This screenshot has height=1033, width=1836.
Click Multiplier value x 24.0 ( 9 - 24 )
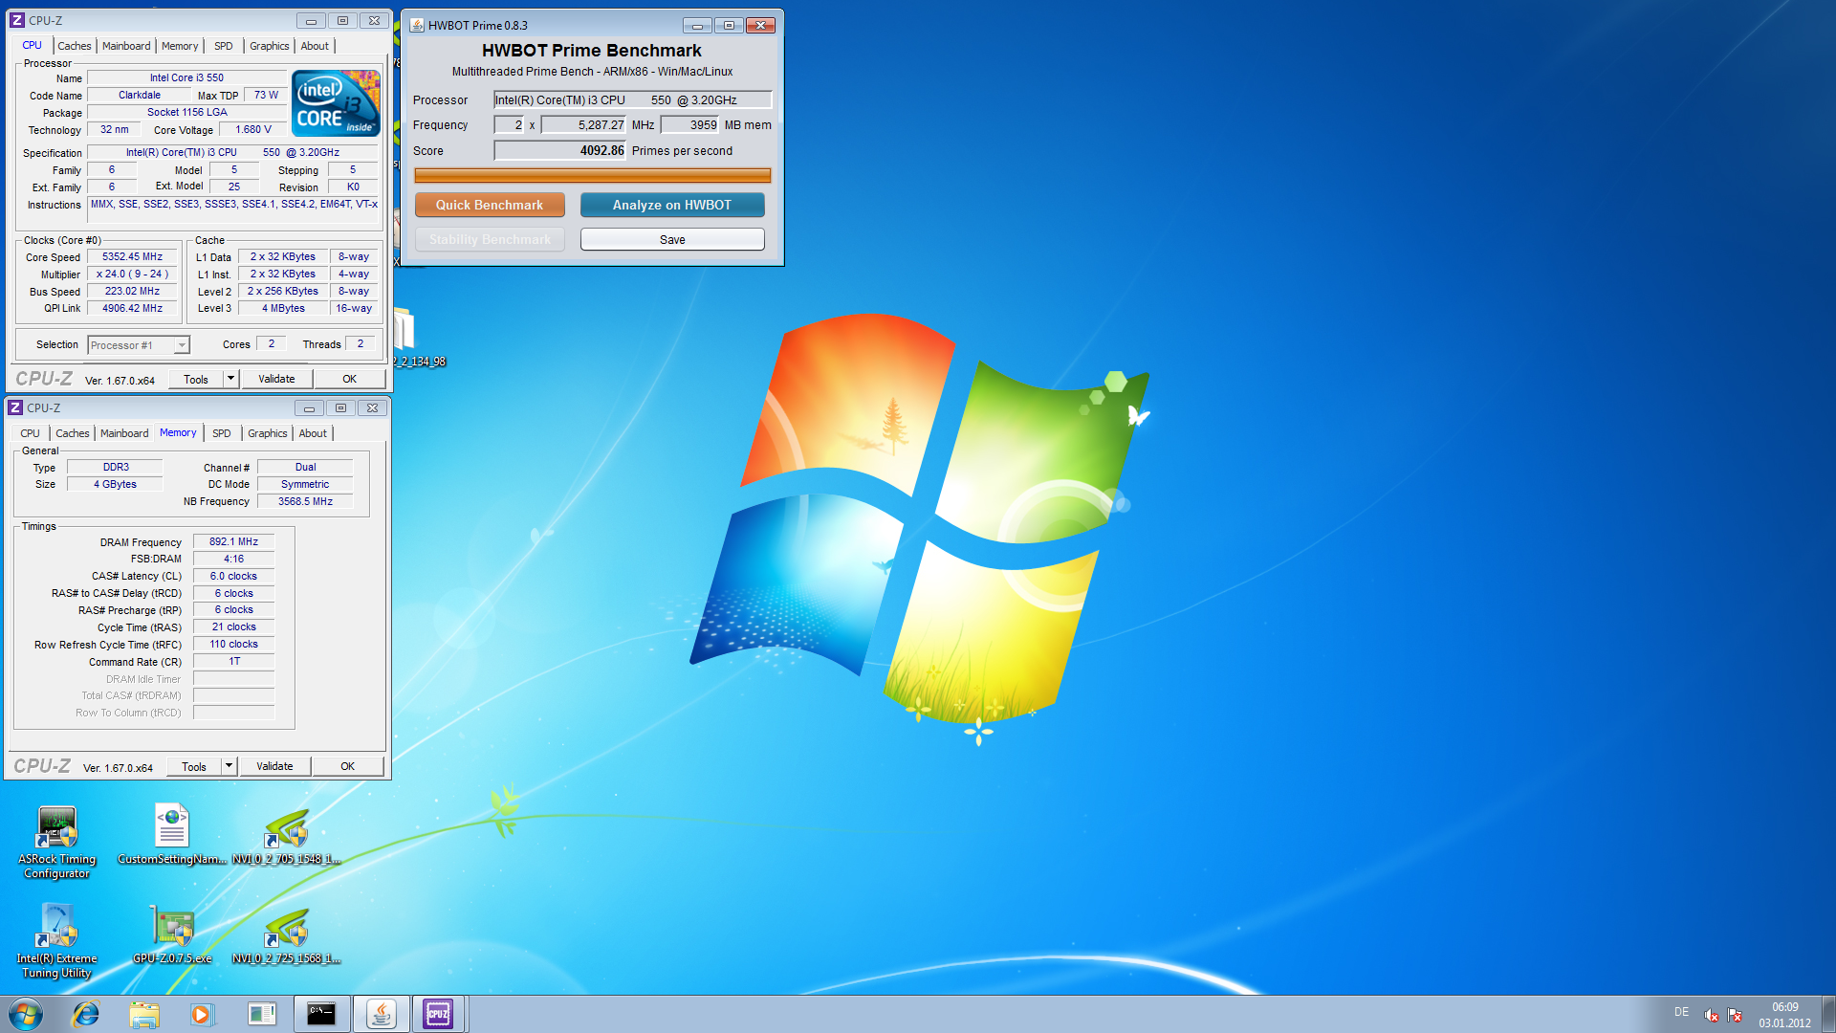click(132, 274)
